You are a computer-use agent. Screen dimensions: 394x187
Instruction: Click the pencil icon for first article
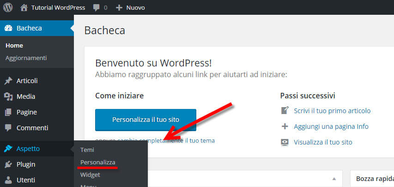[285, 111]
